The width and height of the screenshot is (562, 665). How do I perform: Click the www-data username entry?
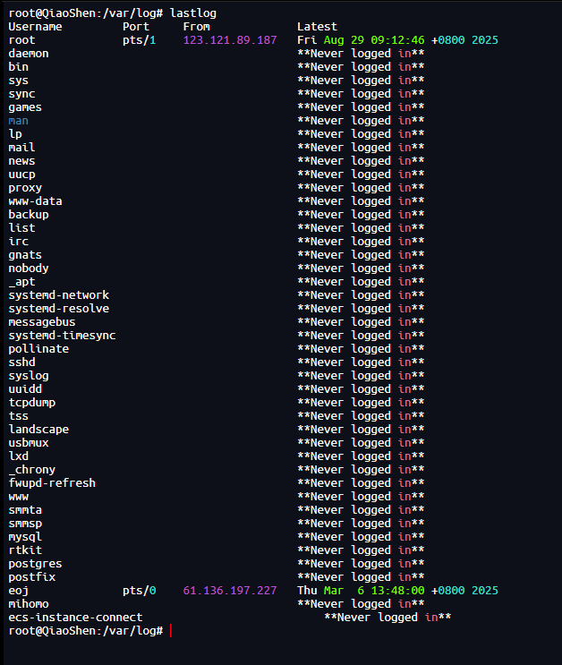pos(35,201)
